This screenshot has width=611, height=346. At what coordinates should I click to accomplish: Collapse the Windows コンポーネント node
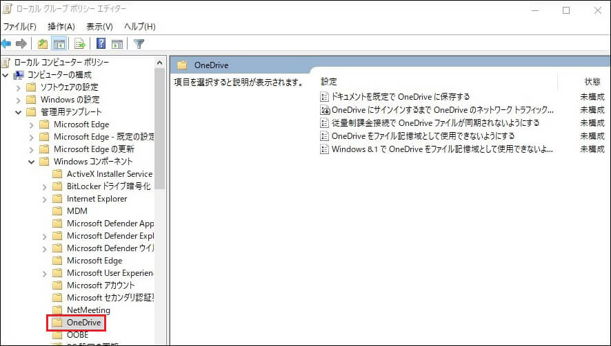pyautogui.click(x=32, y=162)
